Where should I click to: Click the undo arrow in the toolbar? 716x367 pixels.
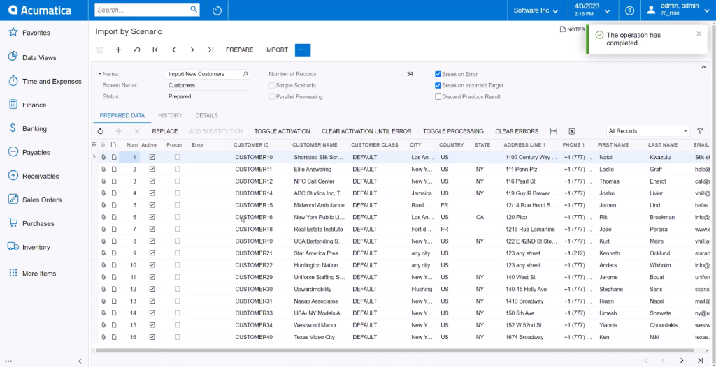136,50
